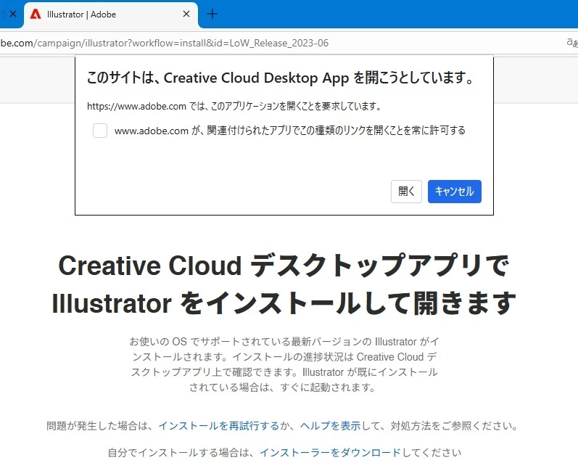
Task: Click the label text beside the always-allow checkbox
Action: pos(290,131)
